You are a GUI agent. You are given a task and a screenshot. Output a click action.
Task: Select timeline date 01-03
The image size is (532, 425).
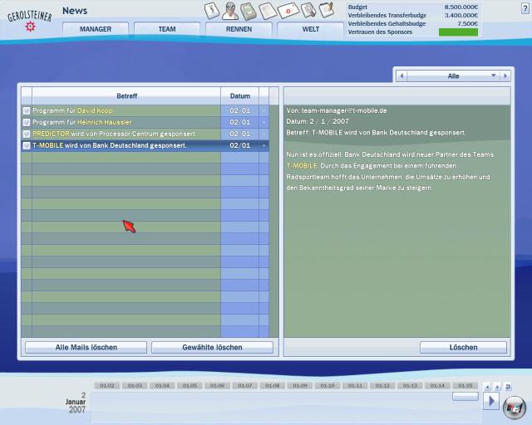coord(135,386)
